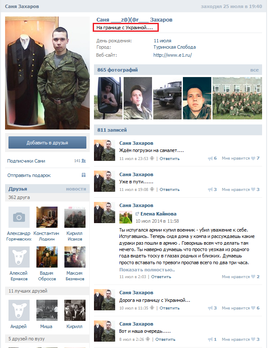Click the mobile Android icon next to 11 июл в 23:53
The height and width of the screenshot is (348, 268).
point(152,158)
